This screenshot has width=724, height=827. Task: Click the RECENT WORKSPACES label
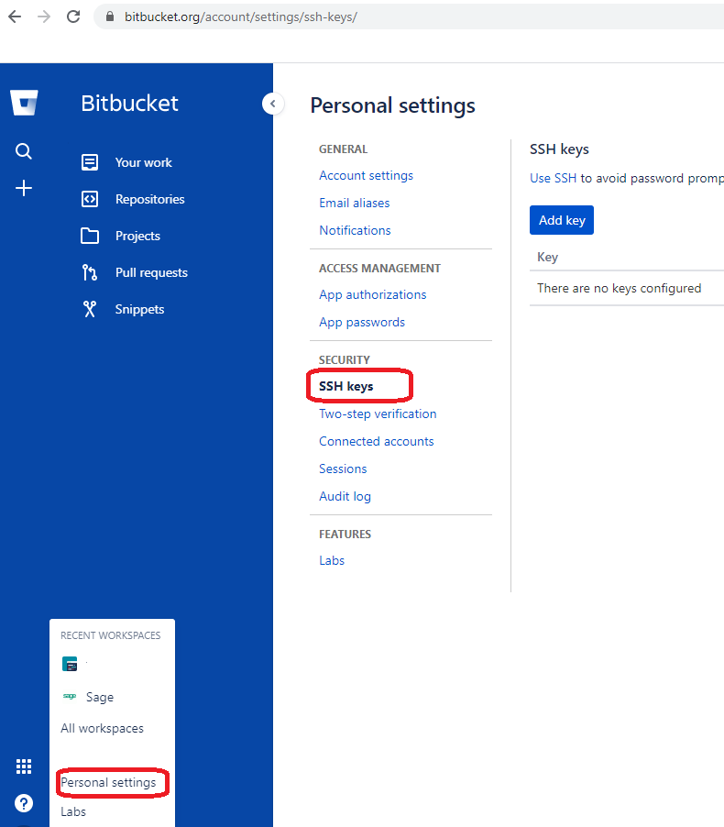point(110,635)
